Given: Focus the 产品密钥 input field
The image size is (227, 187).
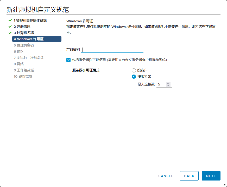Looking at the screenshot, I should pos(112,50).
